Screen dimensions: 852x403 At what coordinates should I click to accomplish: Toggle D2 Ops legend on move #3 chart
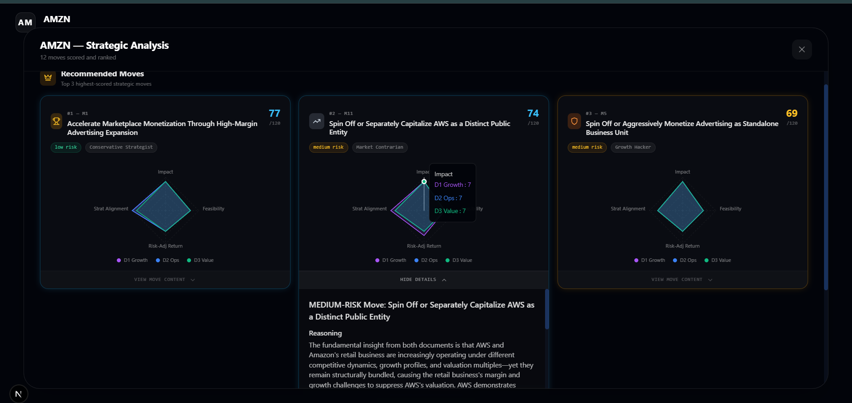(685, 260)
